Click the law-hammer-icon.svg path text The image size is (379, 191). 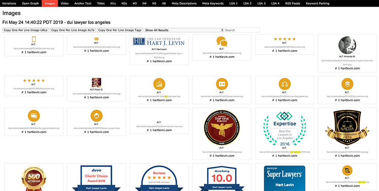[159, 126]
